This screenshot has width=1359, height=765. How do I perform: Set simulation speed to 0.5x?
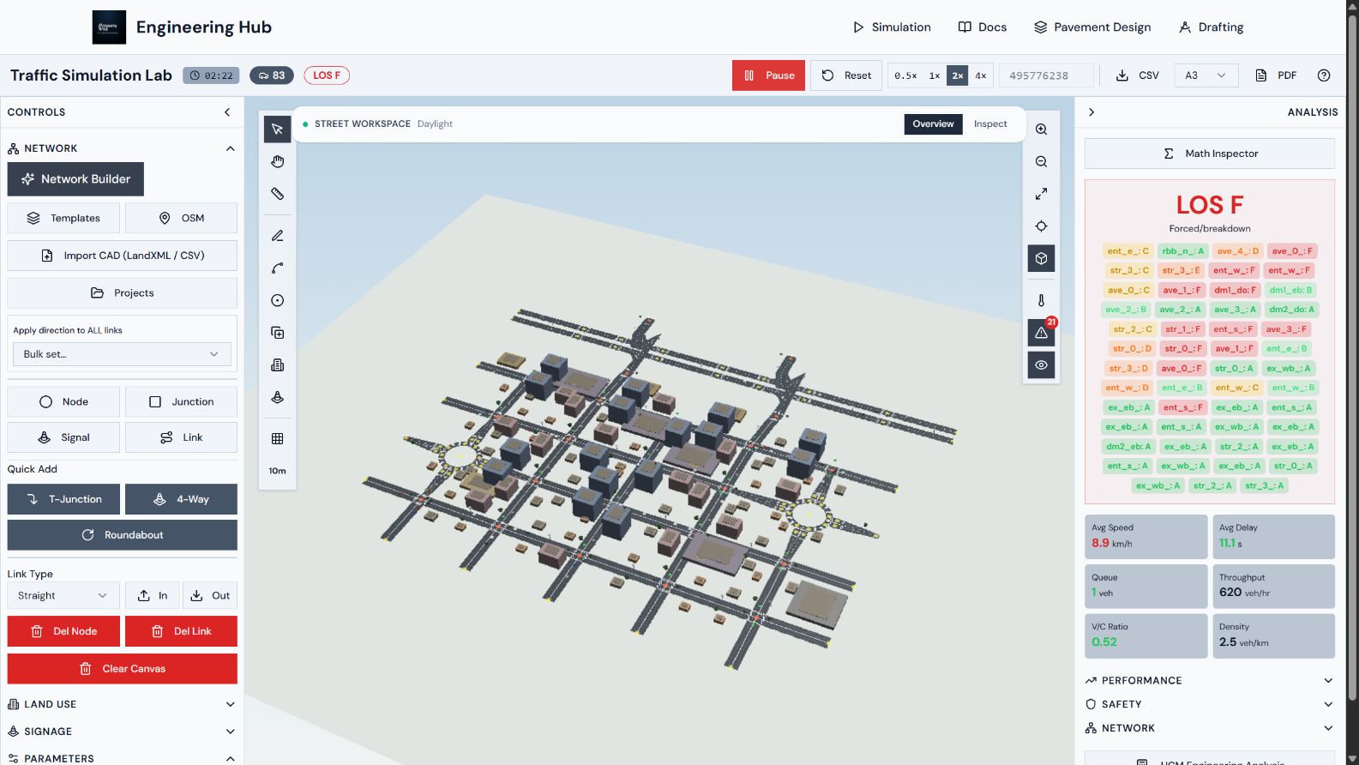pos(905,75)
